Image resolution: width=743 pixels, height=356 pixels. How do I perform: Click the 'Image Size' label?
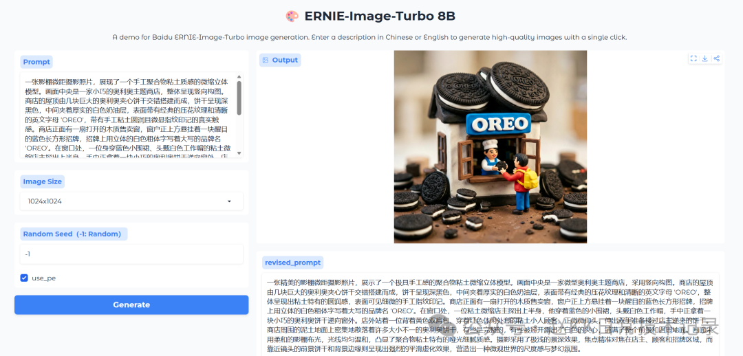coord(42,181)
